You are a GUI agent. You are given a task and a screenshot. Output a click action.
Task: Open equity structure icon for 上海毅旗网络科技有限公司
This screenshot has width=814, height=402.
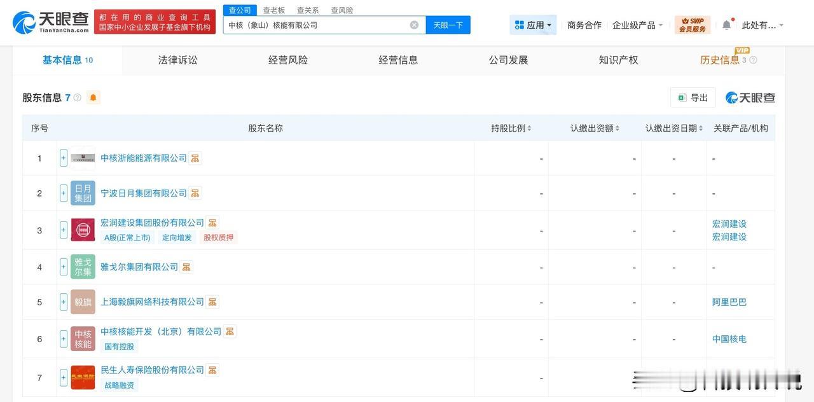point(212,301)
